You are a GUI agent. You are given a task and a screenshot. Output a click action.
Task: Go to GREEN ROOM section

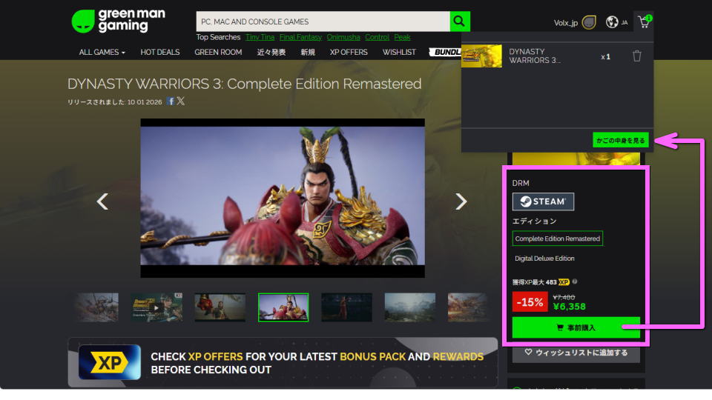coord(218,52)
